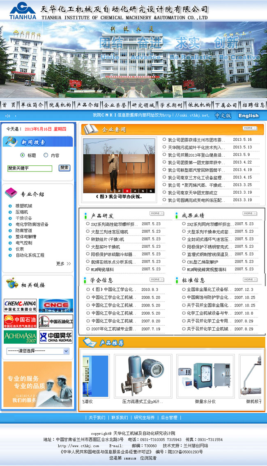Click MORE icon in 产品研发 section

coord(155,213)
